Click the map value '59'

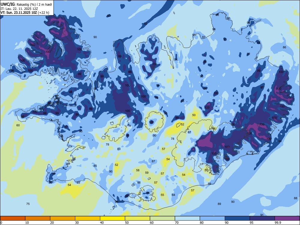pos(147,172)
